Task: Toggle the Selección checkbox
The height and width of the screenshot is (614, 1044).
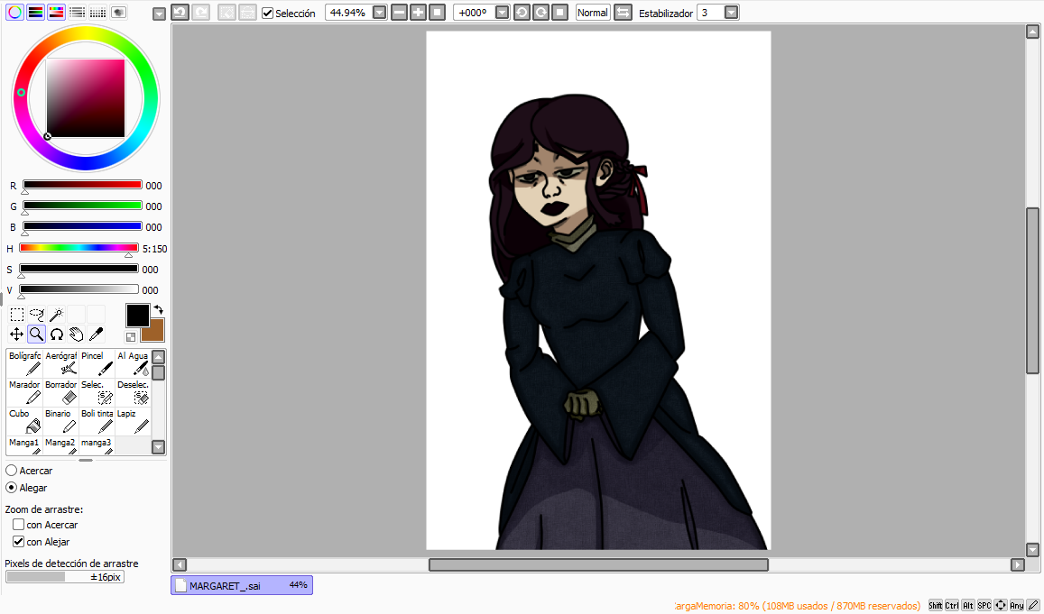Action: [268, 14]
